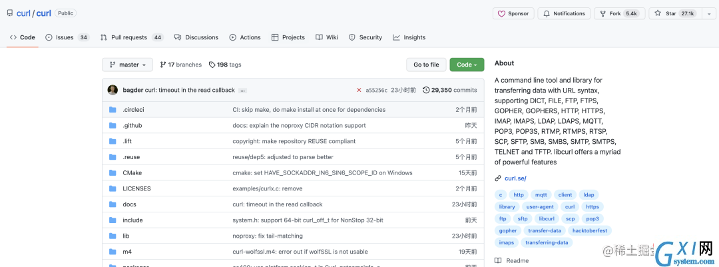Click the 'http' topic tag
The width and height of the screenshot is (719, 267).
(519, 195)
